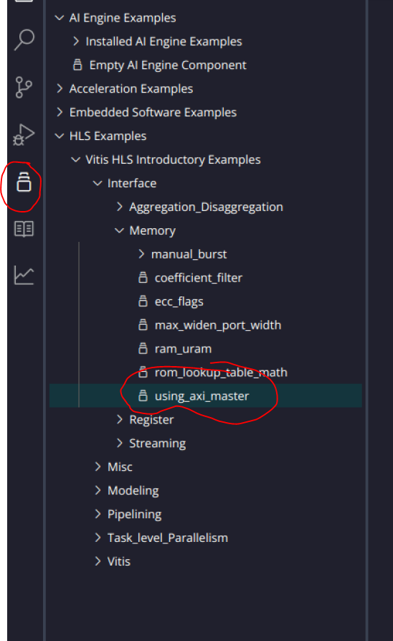This screenshot has height=641, width=393.
Task: Collapse the Interface folder
Action: [98, 183]
